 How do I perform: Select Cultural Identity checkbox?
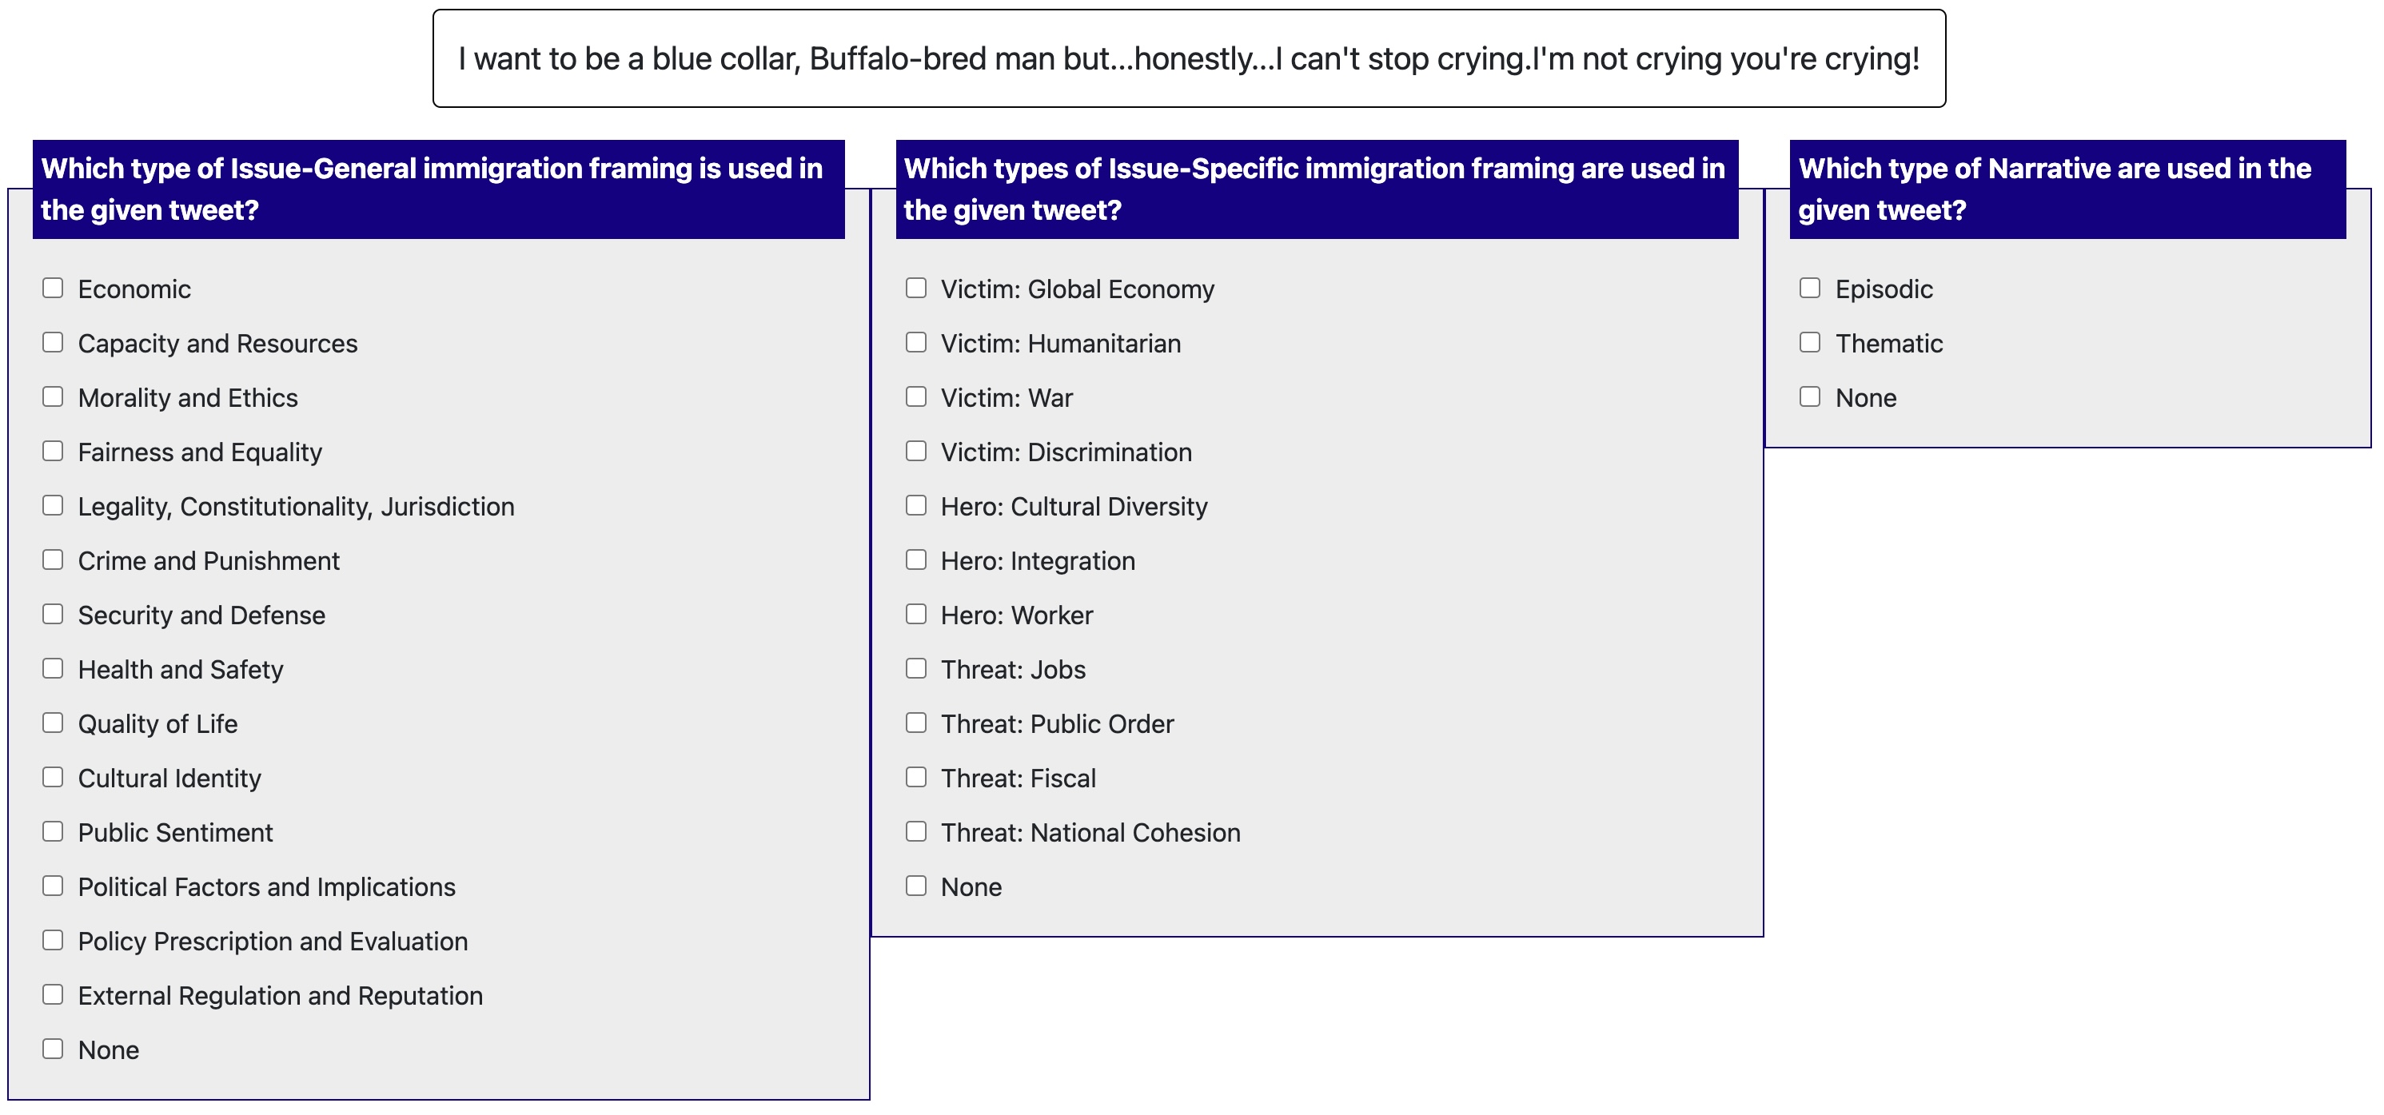(53, 777)
